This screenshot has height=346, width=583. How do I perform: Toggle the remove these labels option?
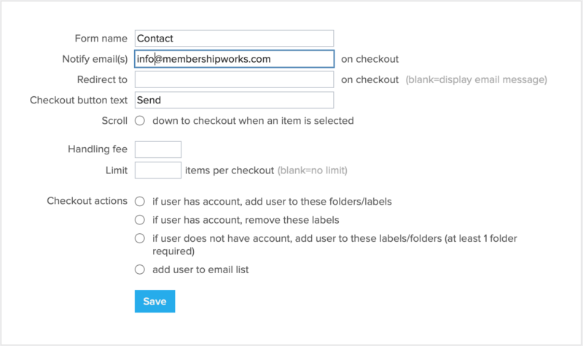point(140,219)
